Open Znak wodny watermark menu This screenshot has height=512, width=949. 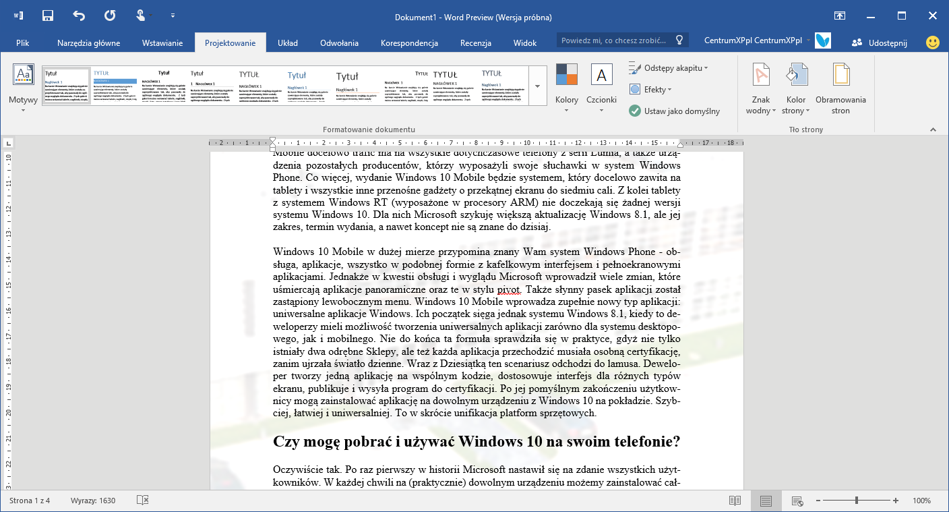[x=761, y=89]
